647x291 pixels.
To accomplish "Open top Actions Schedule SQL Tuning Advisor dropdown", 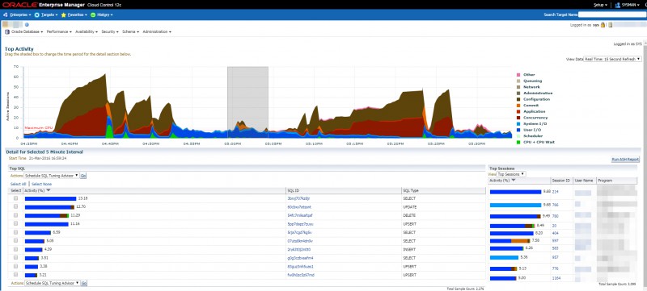I will 52,176.
